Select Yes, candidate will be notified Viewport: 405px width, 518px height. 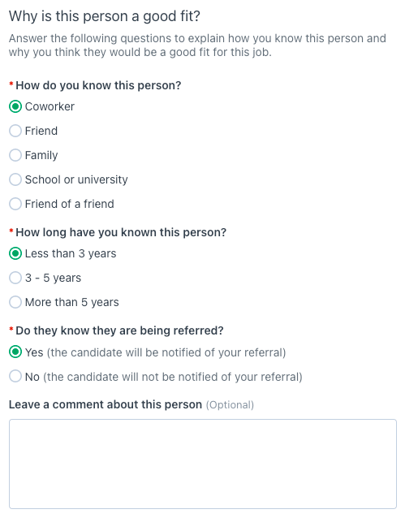point(15,352)
